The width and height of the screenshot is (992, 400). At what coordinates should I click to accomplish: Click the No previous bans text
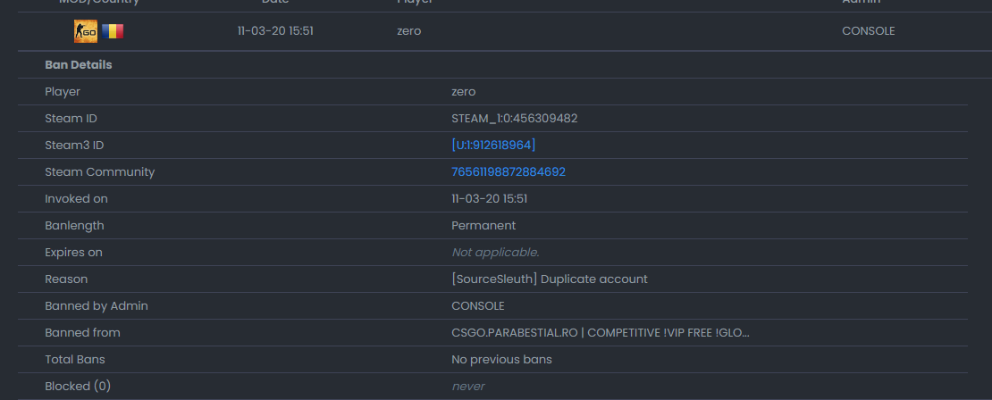501,359
